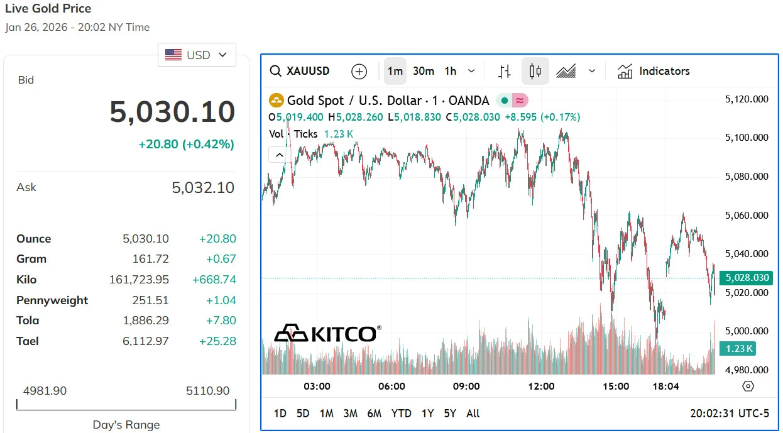Select the candlestick chart style icon
The width and height of the screenshot is (783, 433).
point(535,71)
